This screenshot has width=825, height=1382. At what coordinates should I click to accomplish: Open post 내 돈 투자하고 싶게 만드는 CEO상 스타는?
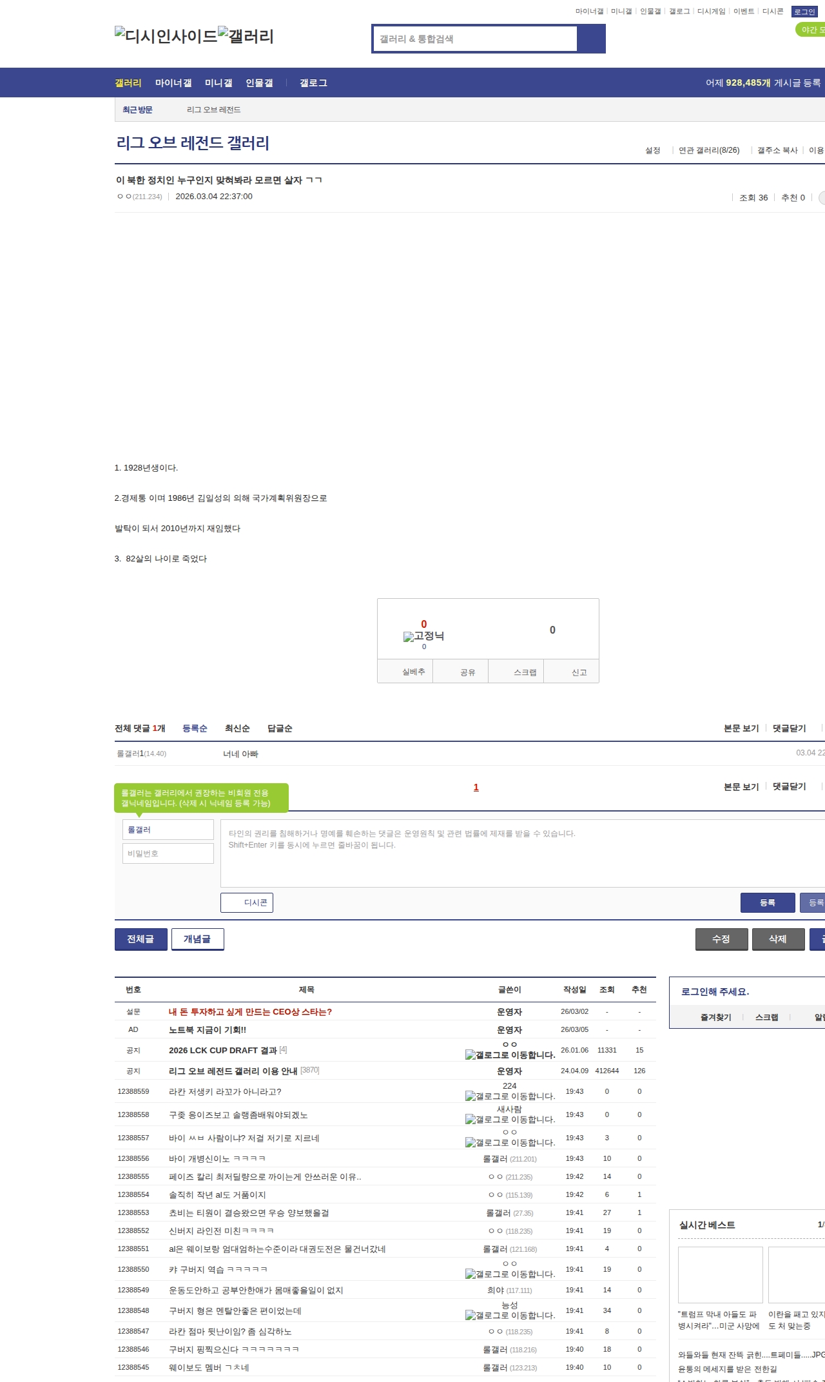(x=251, y=1012)
